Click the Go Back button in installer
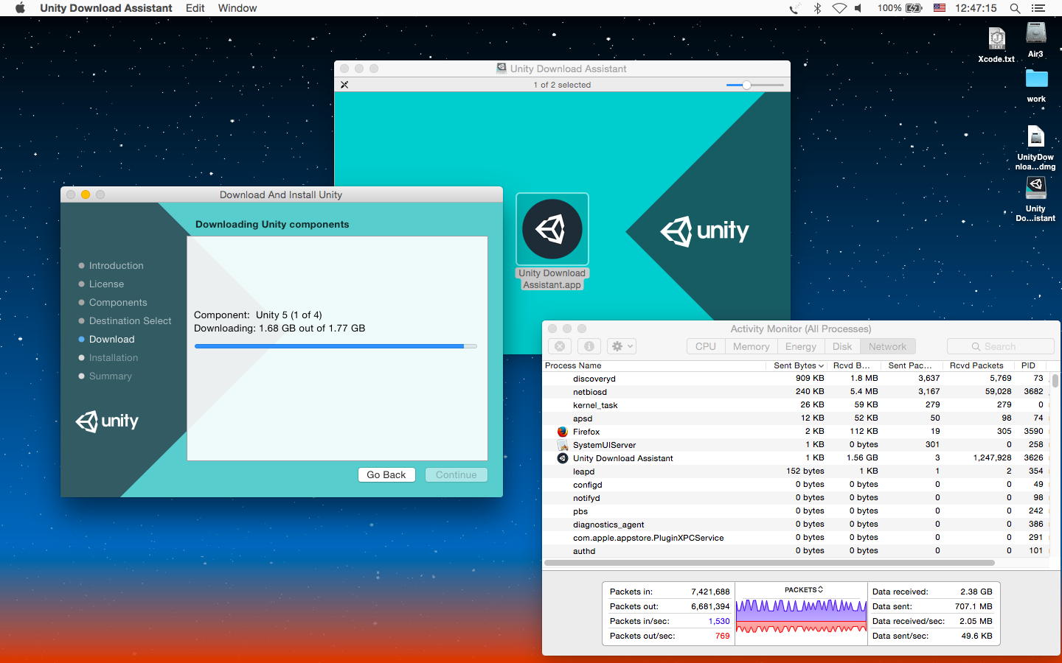Viewport: 1062px width, 663px height. [386, 475]
